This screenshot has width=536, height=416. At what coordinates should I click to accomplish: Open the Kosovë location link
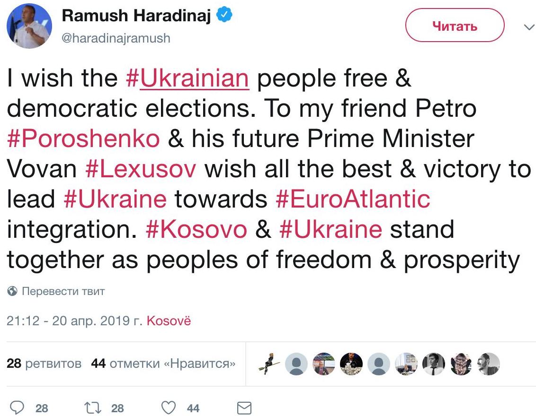pos(169,321)
